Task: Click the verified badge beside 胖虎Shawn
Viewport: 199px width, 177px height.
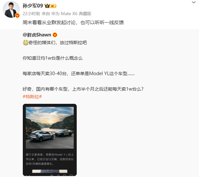Action: 55,35
